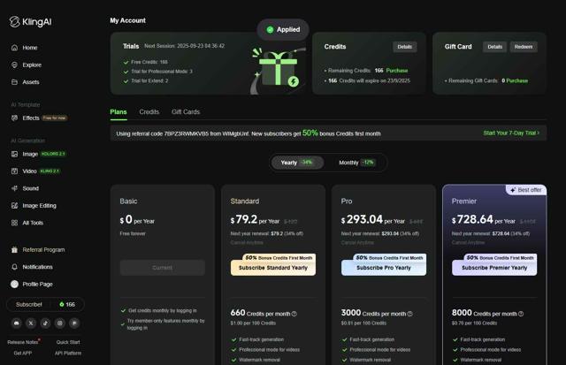The image size is (566, 365).
Task: Click the KLING 2.1 badge next to Video
Action: point(50,171)
